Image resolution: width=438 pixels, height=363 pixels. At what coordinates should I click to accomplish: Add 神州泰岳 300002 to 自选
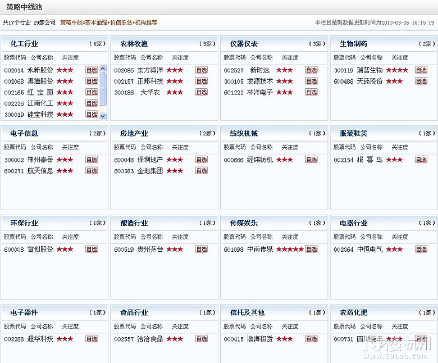click(92, 160)
